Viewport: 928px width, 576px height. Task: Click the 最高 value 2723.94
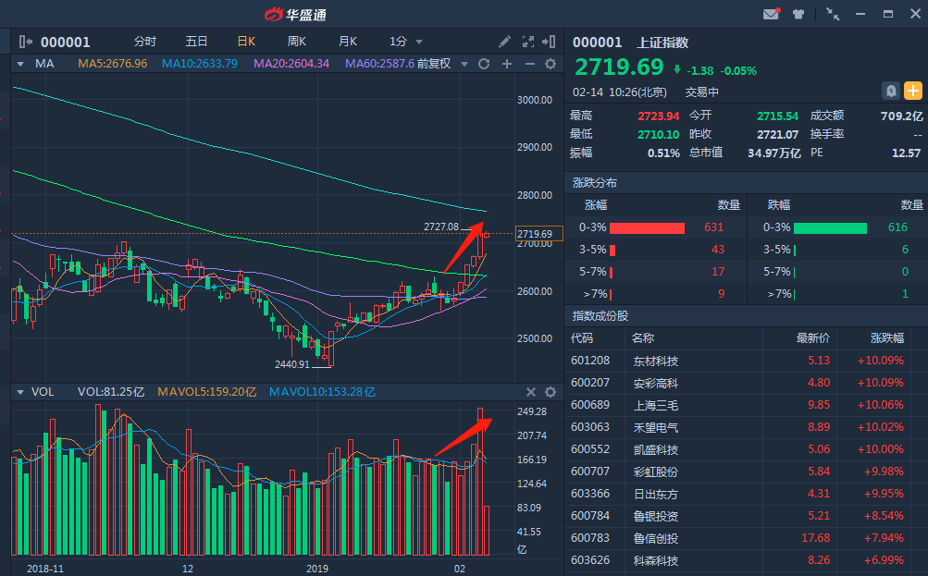(658, 116)
